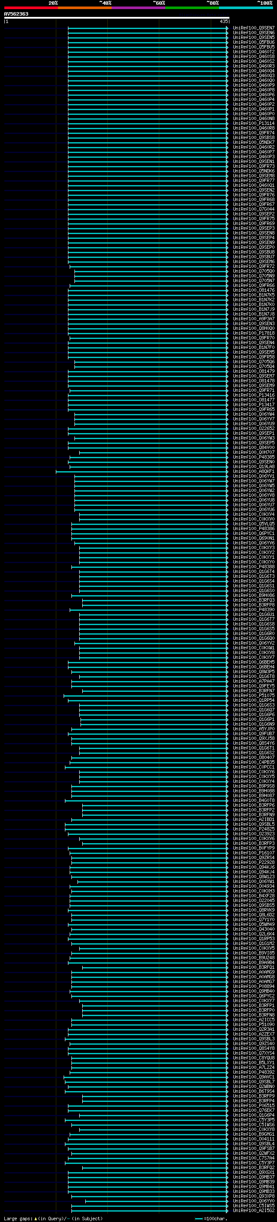Select hit label UniRef100_C0KXV4

(x=254, y=515)
